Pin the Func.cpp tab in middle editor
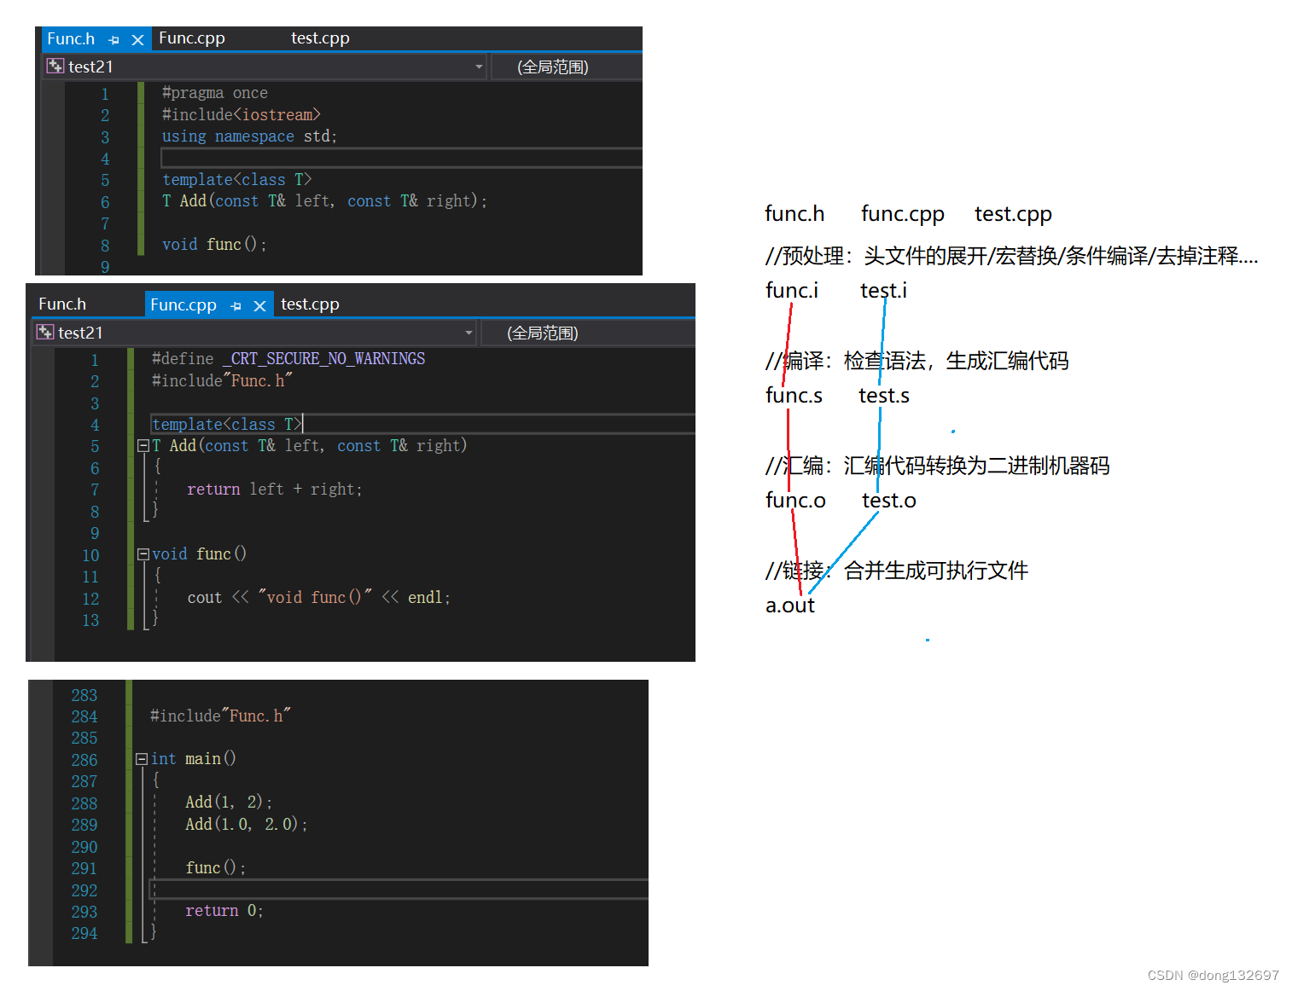Viewport: 1292px width, 991px height. 236,306
